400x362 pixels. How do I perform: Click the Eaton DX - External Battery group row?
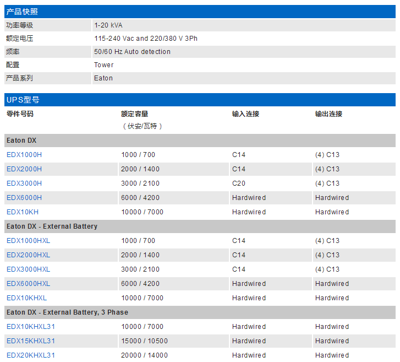[52, 226]
